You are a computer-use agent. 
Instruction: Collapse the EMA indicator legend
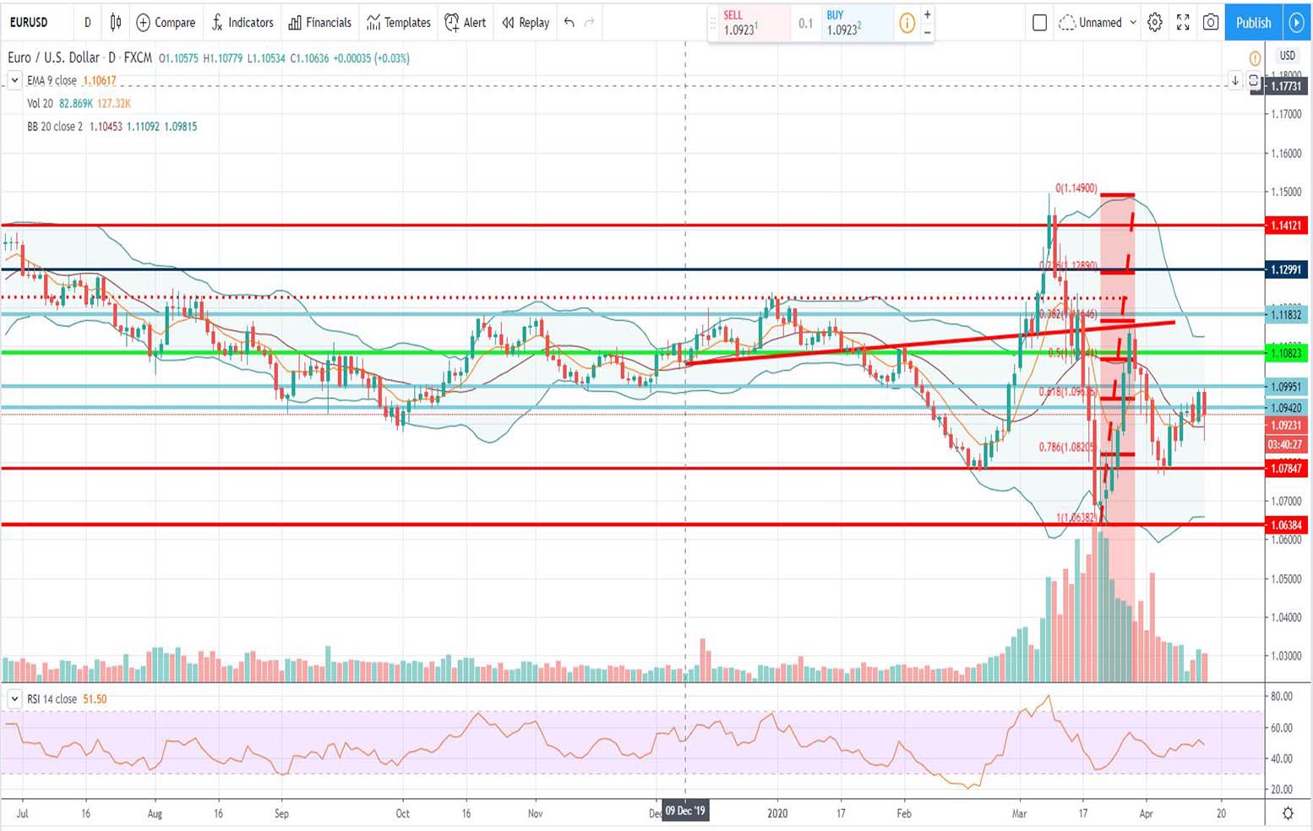point(14,80)
